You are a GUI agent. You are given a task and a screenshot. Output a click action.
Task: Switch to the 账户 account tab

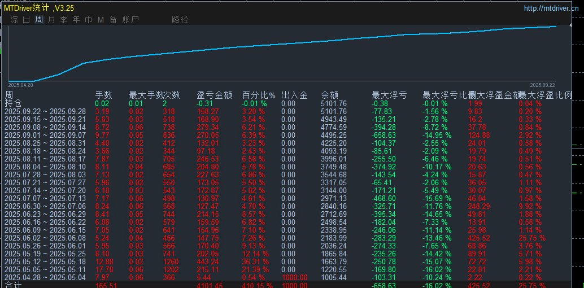pos(130,20)
